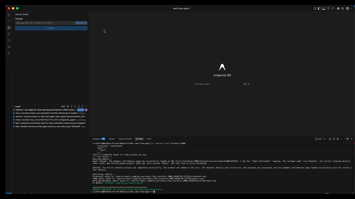The image size is (355, 199).
Task: Switch to the Output tab
Action: click(112, 139)
